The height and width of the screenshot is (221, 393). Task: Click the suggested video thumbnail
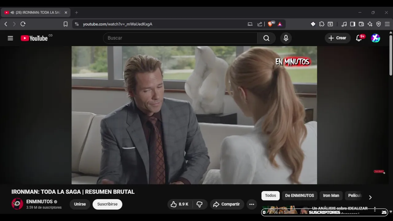[286, 210]
